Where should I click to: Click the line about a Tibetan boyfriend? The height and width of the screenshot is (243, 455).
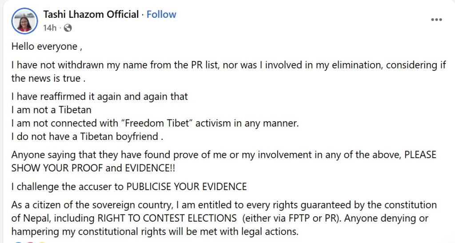(x=88, y=136)
